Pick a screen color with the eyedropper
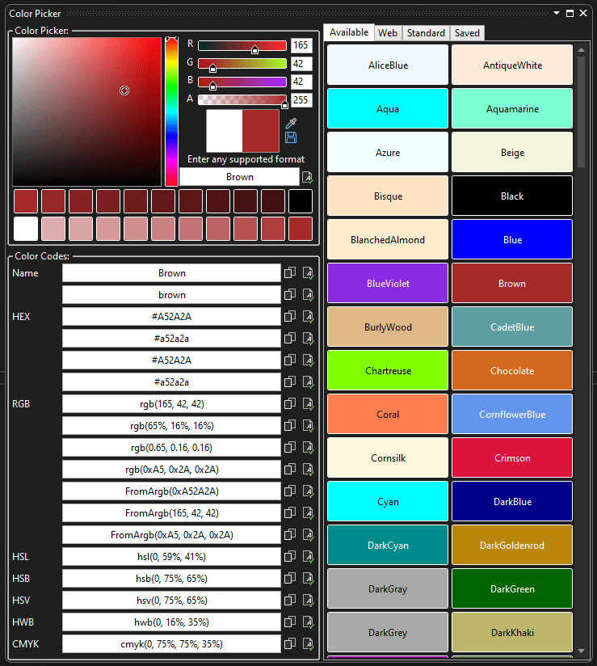The image size is (597, 666). 292,123
